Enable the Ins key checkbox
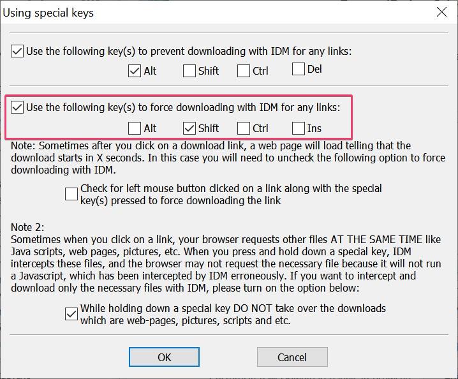Viewport: 458px width, 379px height. pos(299,128)
